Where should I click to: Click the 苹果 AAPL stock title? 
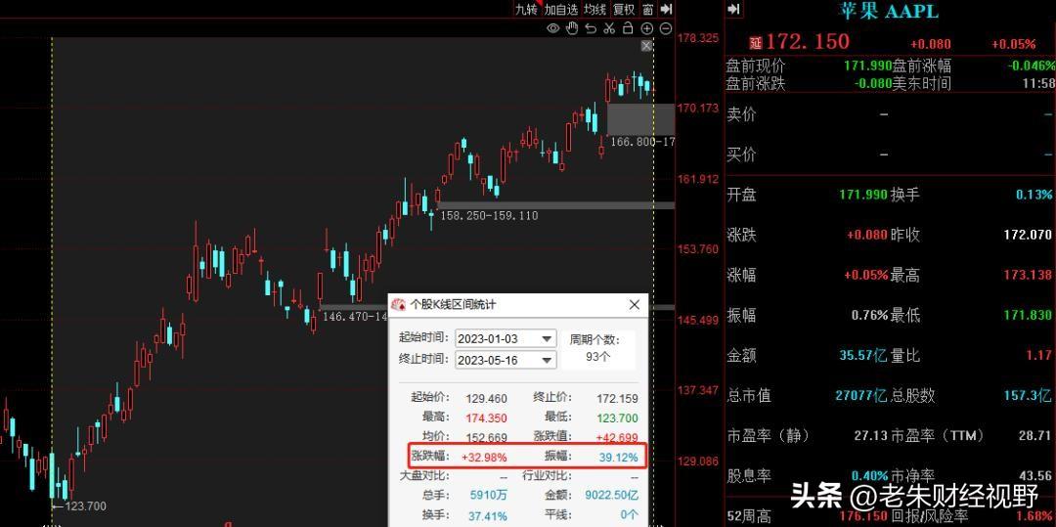click(888, 10)
